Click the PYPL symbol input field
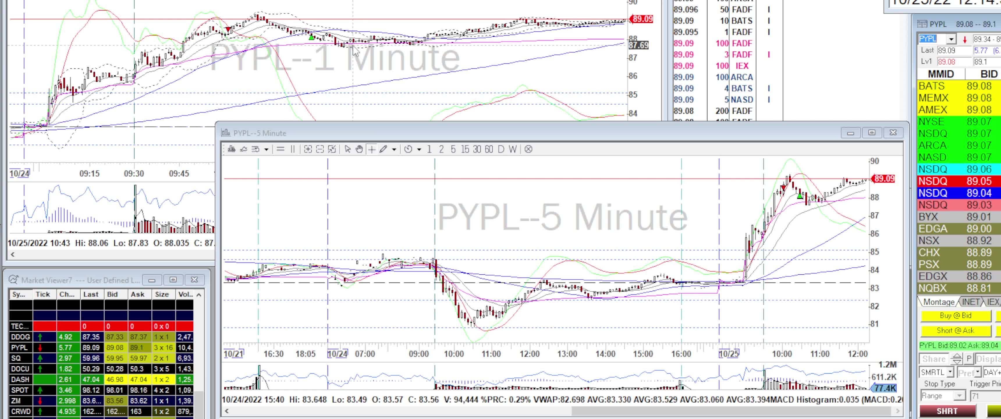1001x419 pixels. click(x=933, y=39)
